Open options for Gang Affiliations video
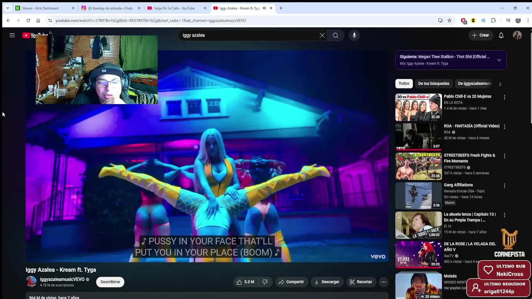This screenshot has height=299, width=532. (505, 186)
